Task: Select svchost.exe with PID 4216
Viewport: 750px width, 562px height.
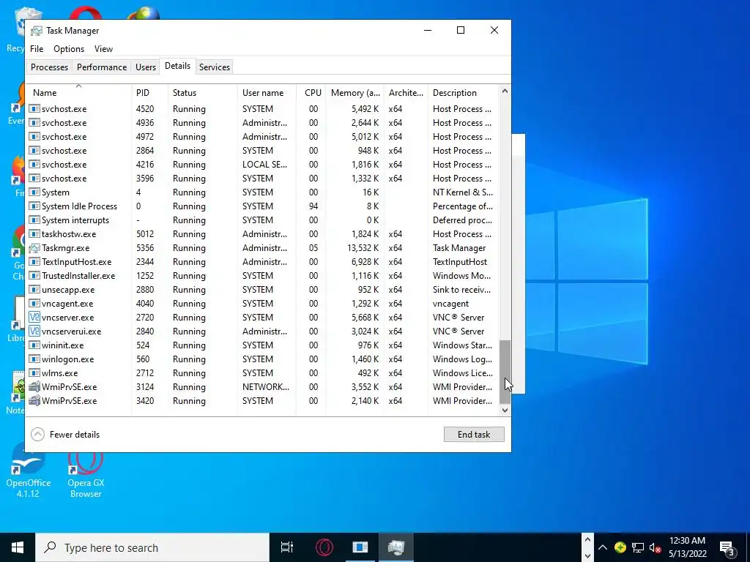Action: 263,165
